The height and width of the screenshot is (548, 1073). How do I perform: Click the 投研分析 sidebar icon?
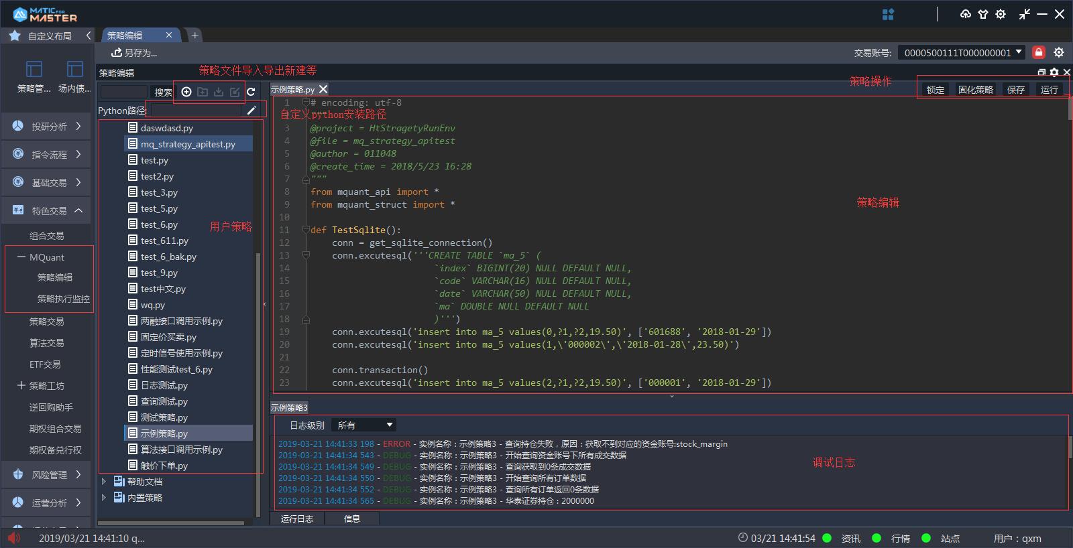click(x=18, y=126)
